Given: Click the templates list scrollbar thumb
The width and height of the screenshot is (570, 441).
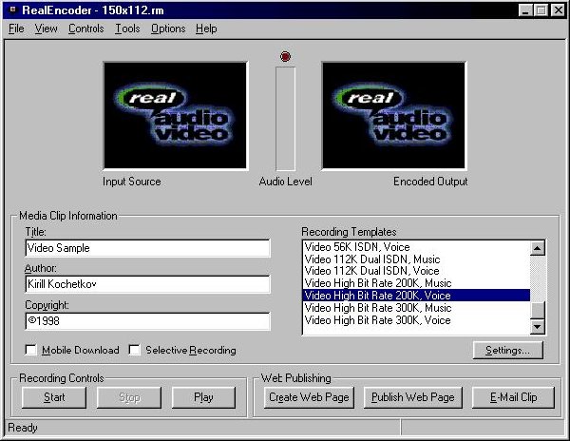Looking at the screenshot, I should (x=538, y=310).
